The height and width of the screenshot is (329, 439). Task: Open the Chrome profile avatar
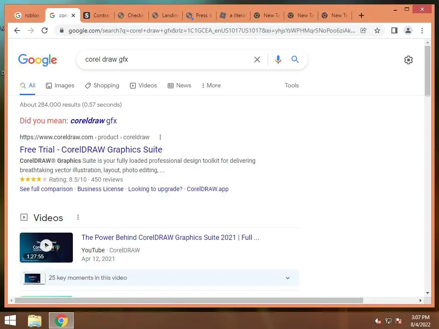(x=408, y=30)
